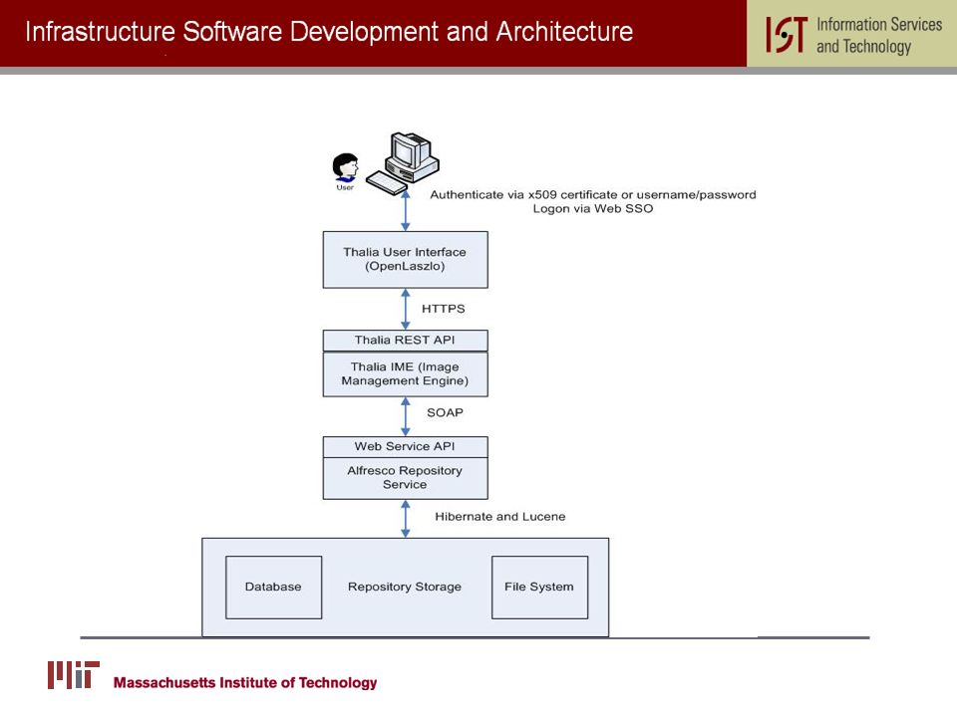The image size is (957, 717).
Task: Click the 'SOAP' connector label
Action: click(445, 412)
